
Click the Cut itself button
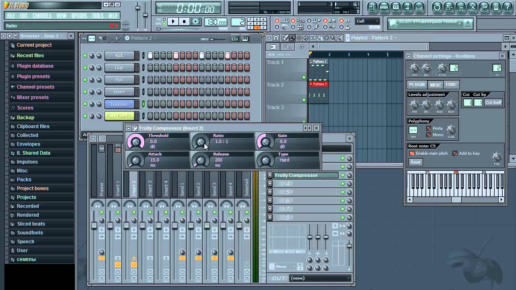pos(493,103)
